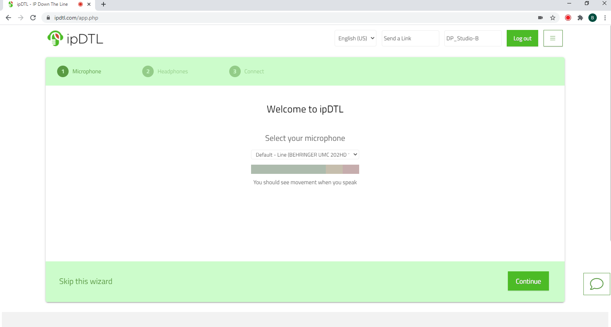
Task: Open the microphone selection dropdown
Action: (x=305, y=155)
